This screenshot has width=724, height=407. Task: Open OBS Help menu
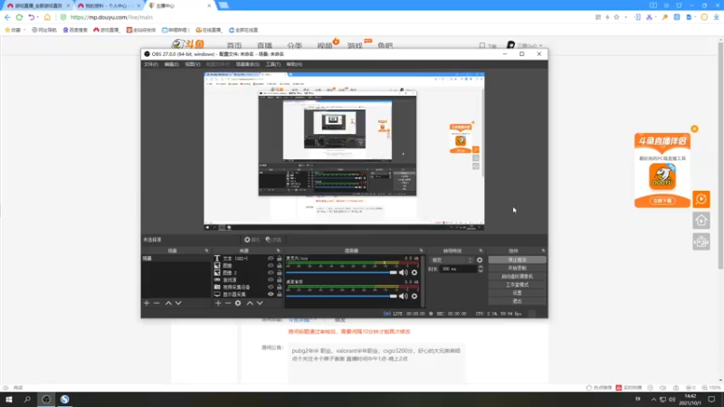point(294,64)
